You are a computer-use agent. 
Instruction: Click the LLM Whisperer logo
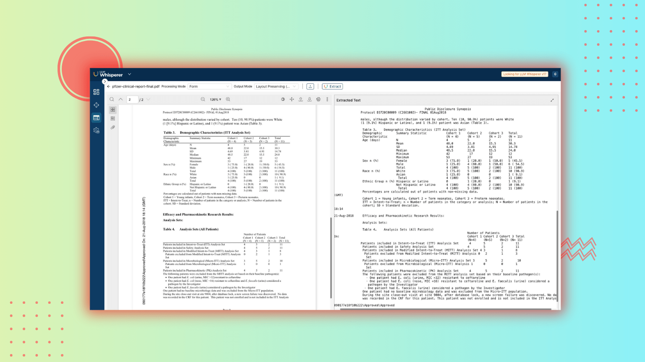108,74
